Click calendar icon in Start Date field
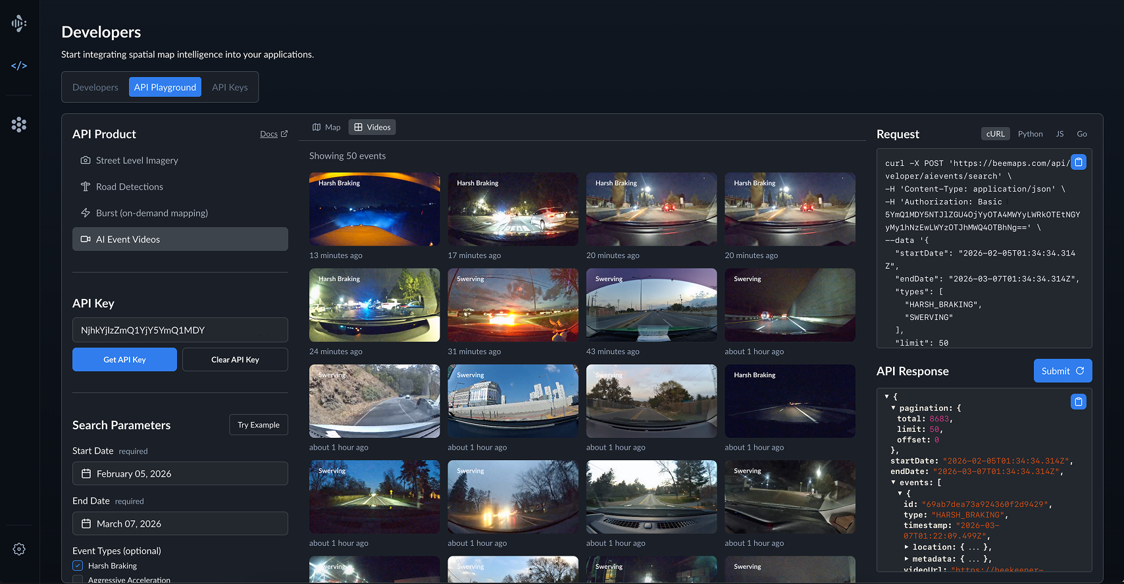This screenshot has width=1124, height=584. [86, 473]
